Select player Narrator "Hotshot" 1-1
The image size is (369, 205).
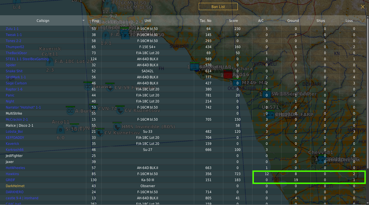[23, 107]
